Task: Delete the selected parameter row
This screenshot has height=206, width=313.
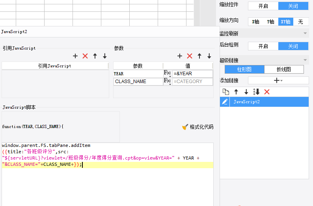Action: [x=190, y=56]
